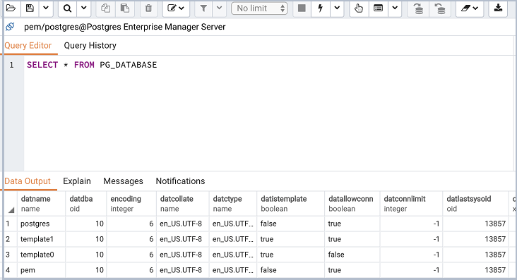Click the pem/postgres connection title text

click(124, 27)
